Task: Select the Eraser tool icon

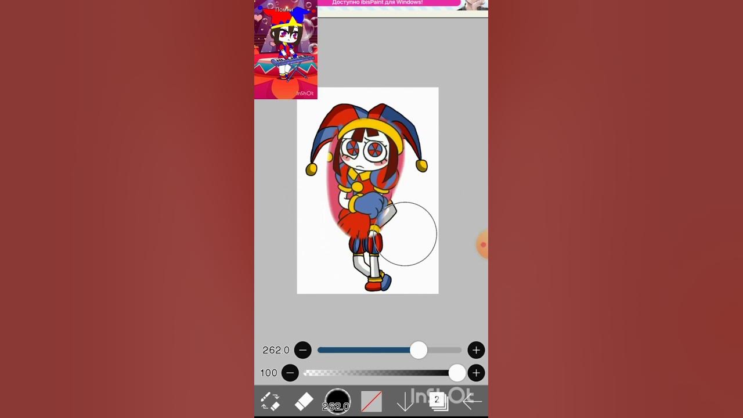Action: pos(304,401)
